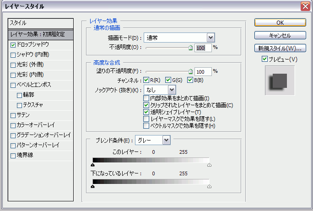Confirm with the OK button
This screenshot has height=211, width=313.
point(280,22)
